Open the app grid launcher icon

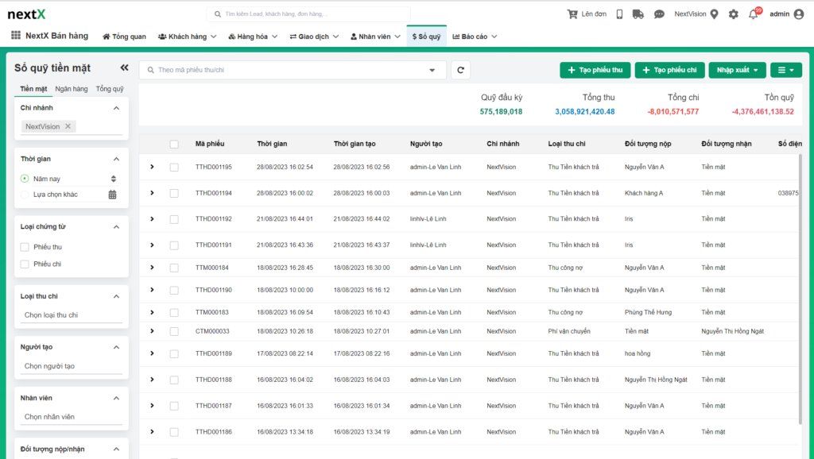(x=16, y=35)
